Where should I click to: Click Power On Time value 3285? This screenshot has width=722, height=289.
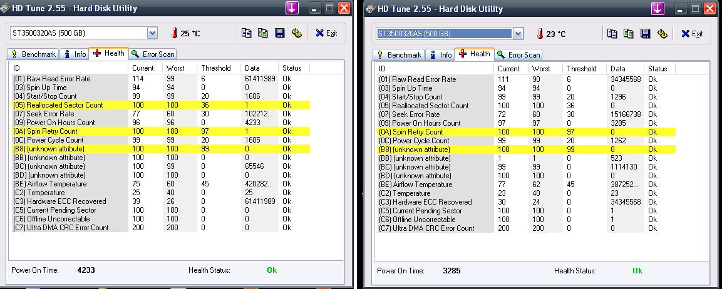point(451,271)
